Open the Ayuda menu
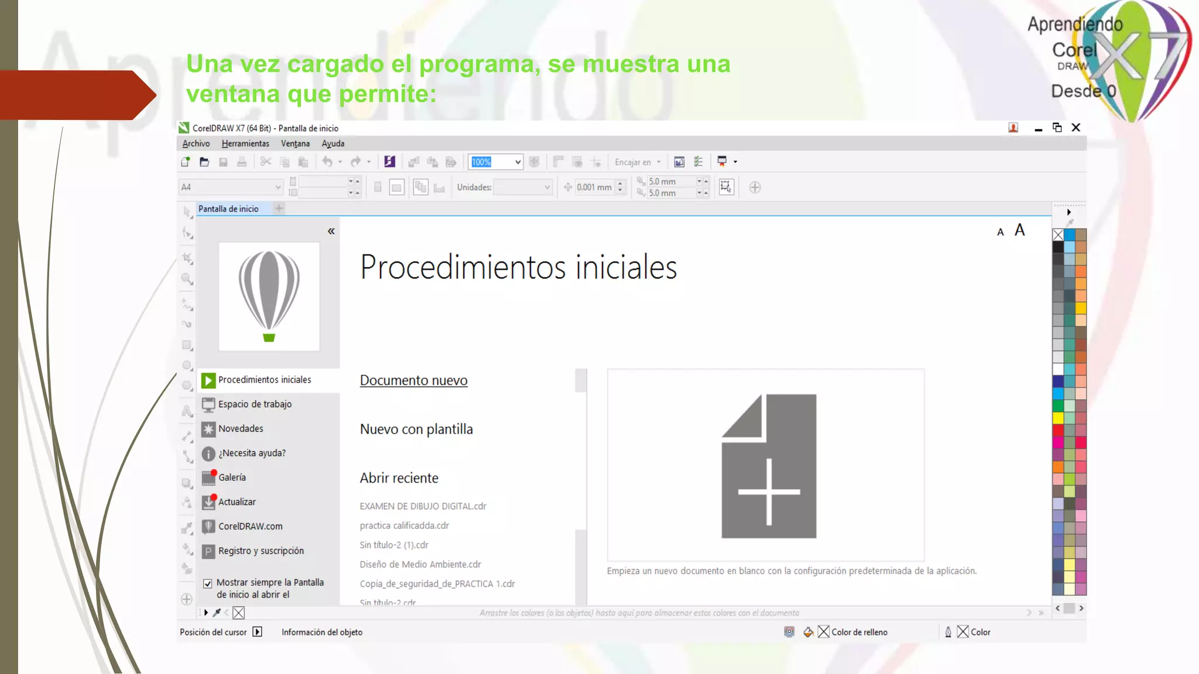 point(333,144)
